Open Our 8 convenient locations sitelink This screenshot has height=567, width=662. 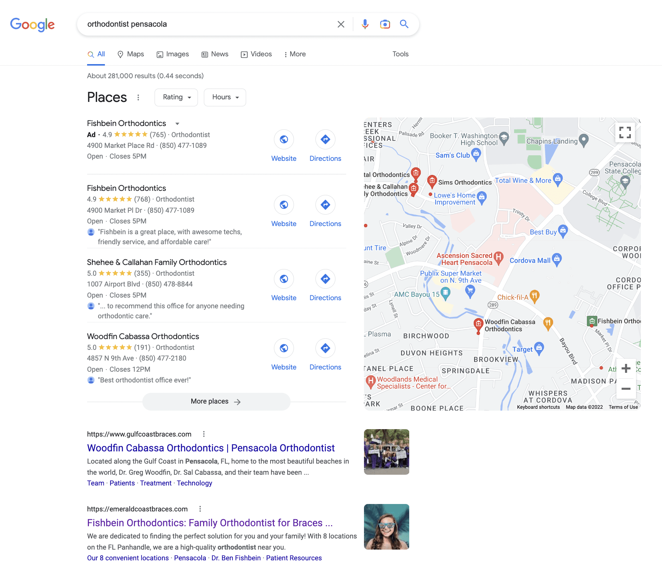128,558
